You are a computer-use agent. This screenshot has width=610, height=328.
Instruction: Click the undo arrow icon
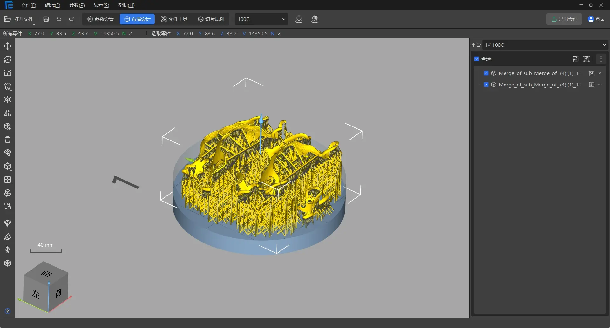[x=59, y=19]
